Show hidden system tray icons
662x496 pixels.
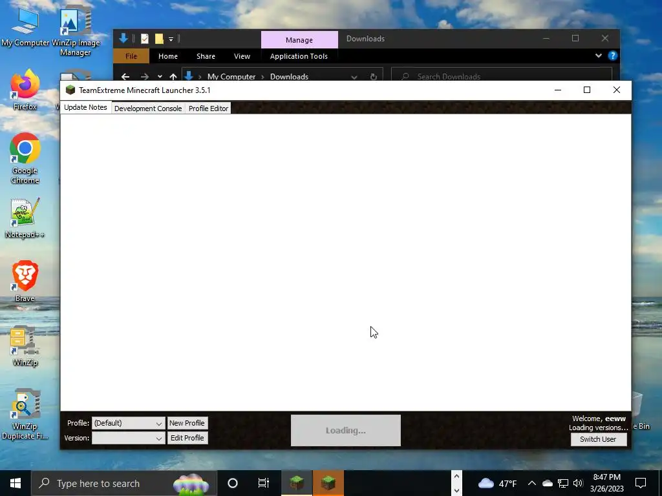pyautogui.click(x=532, y=483)
